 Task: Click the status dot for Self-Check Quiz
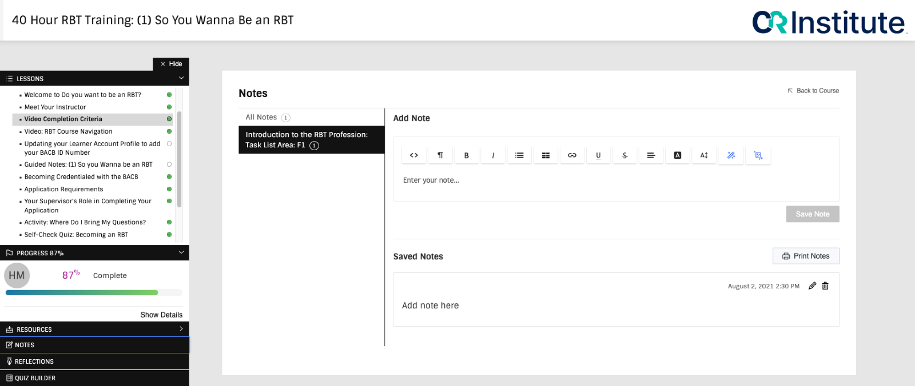[169, 235]
